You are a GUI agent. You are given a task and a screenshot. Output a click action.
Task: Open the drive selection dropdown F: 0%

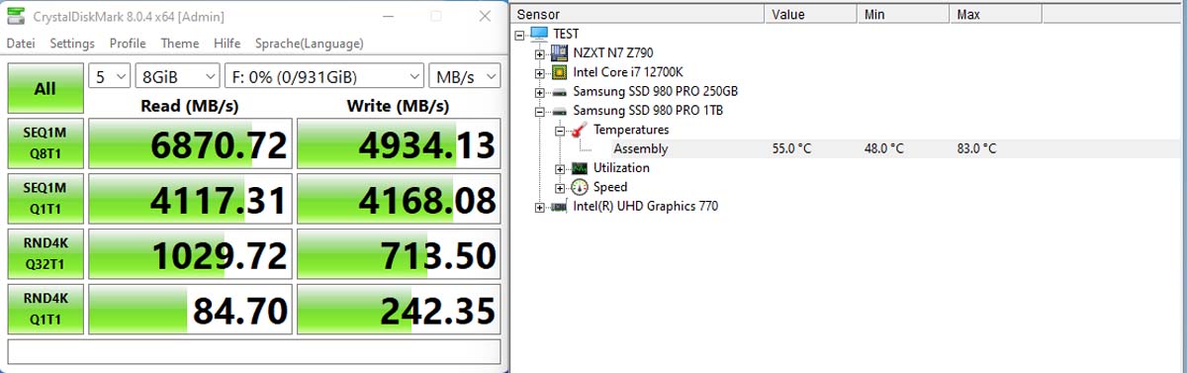324,77
